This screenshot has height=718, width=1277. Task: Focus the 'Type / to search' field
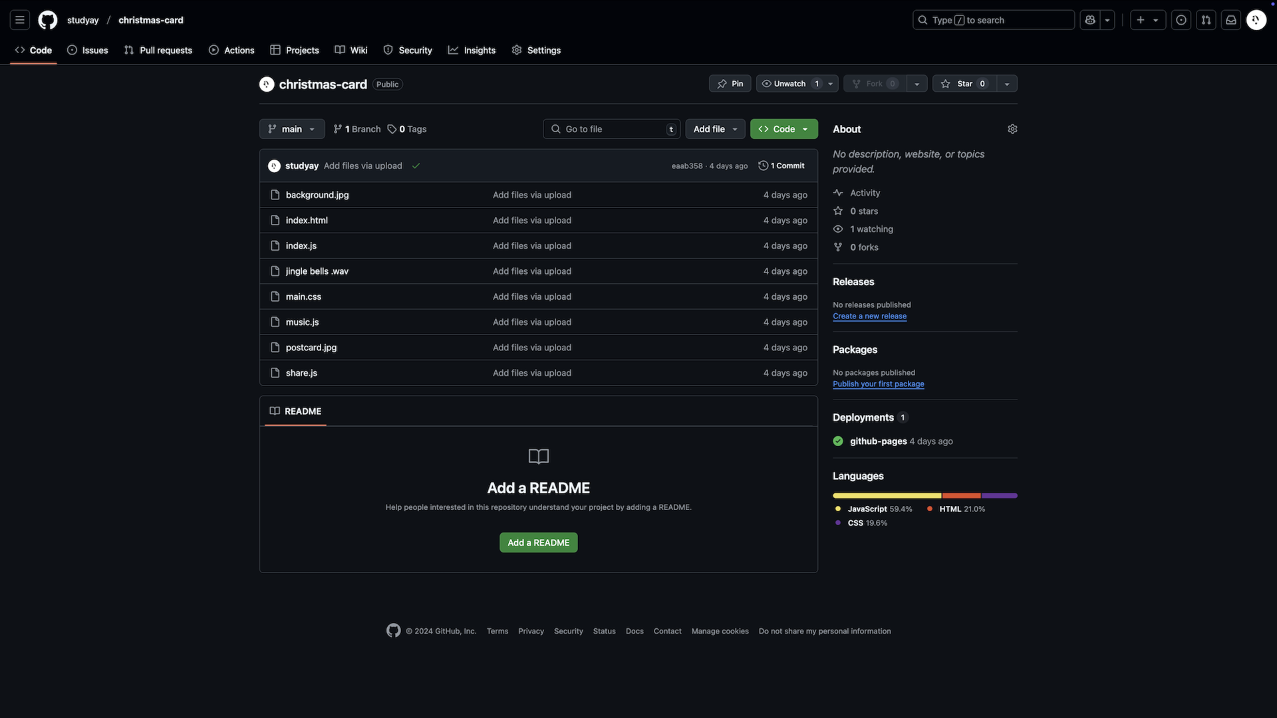[993, 20]
